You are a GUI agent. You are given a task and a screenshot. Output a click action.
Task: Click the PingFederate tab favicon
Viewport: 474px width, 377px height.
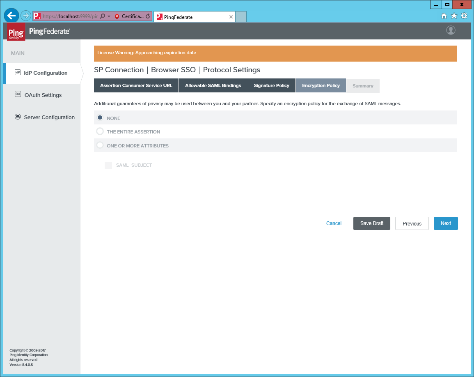[160, 17]
